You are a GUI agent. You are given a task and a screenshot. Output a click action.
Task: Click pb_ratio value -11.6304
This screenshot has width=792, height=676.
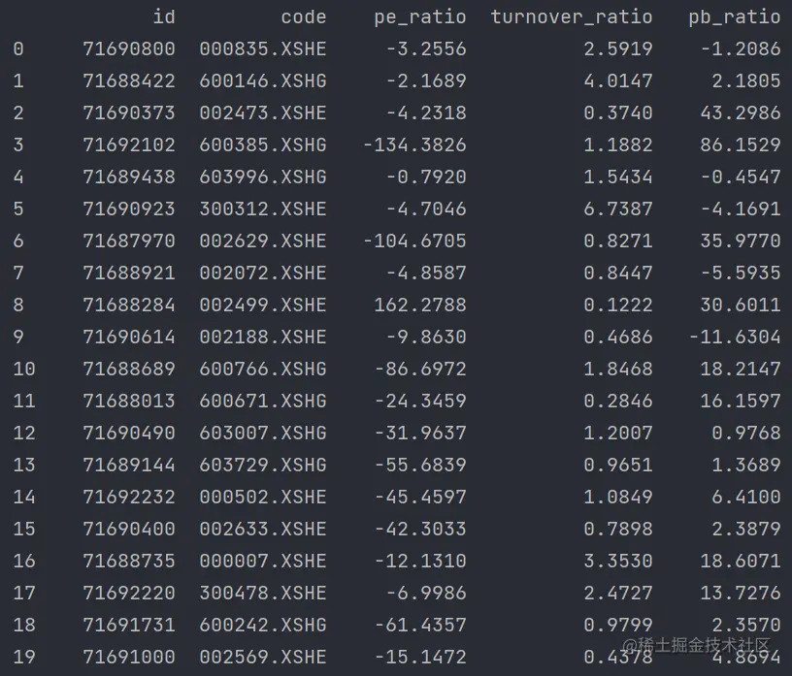click(x=735, y=337)
